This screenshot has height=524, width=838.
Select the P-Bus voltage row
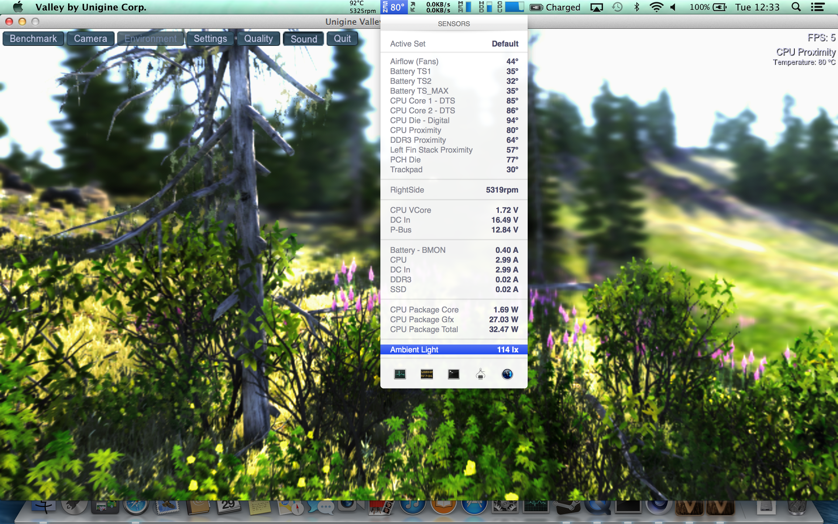click(x=454, y=230)
